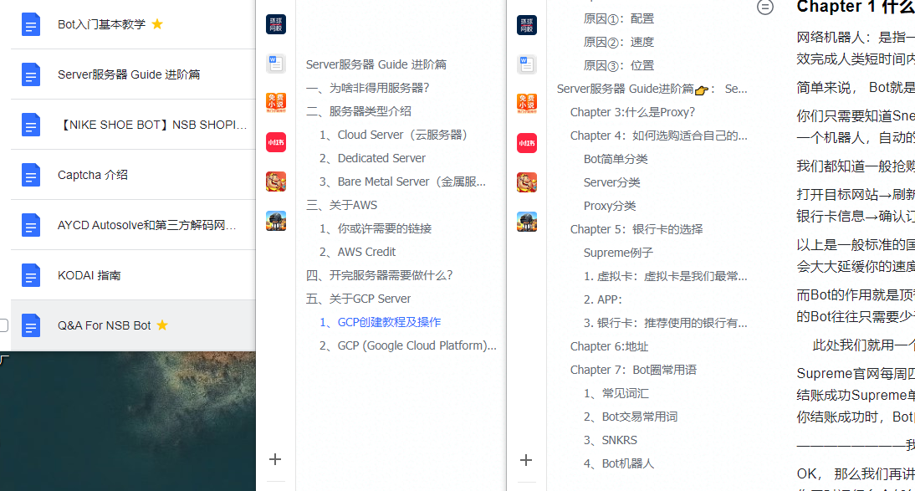Open the Word document icon beside Server Guide outline
Screen dimensions: 915x491
276,64
